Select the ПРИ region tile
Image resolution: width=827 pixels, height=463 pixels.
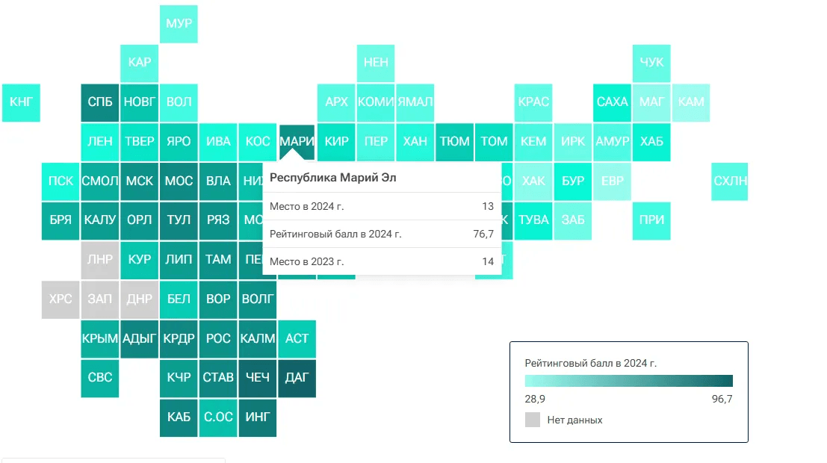click(651, 220)
